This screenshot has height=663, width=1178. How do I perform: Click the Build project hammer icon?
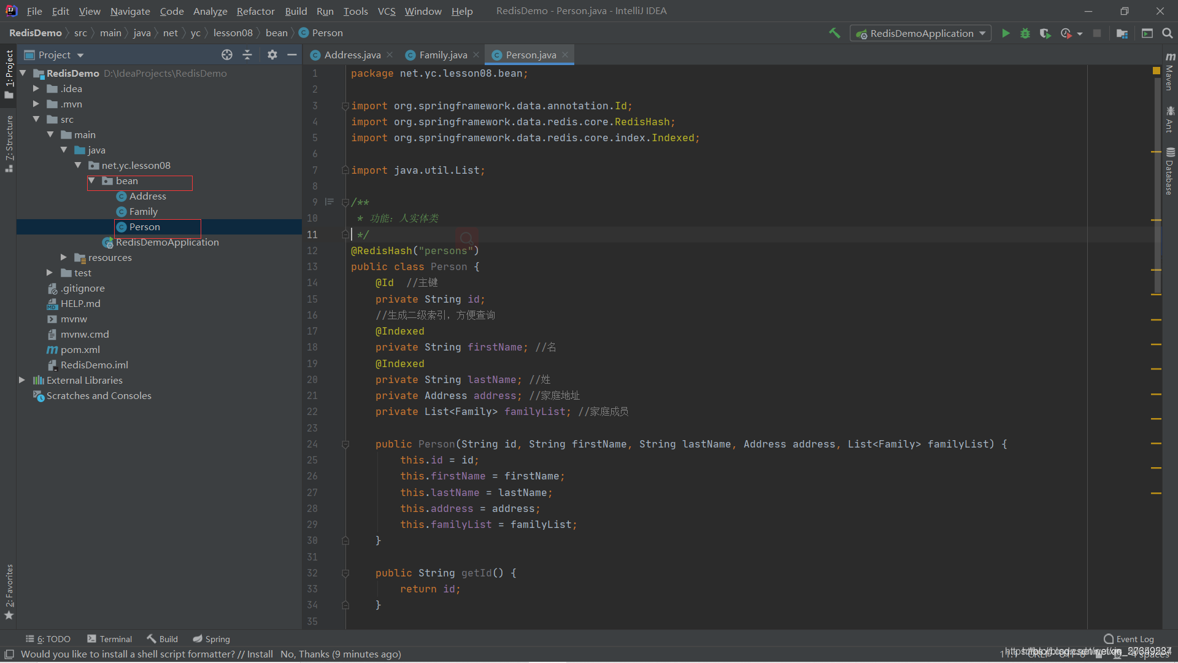click(834, 33)
